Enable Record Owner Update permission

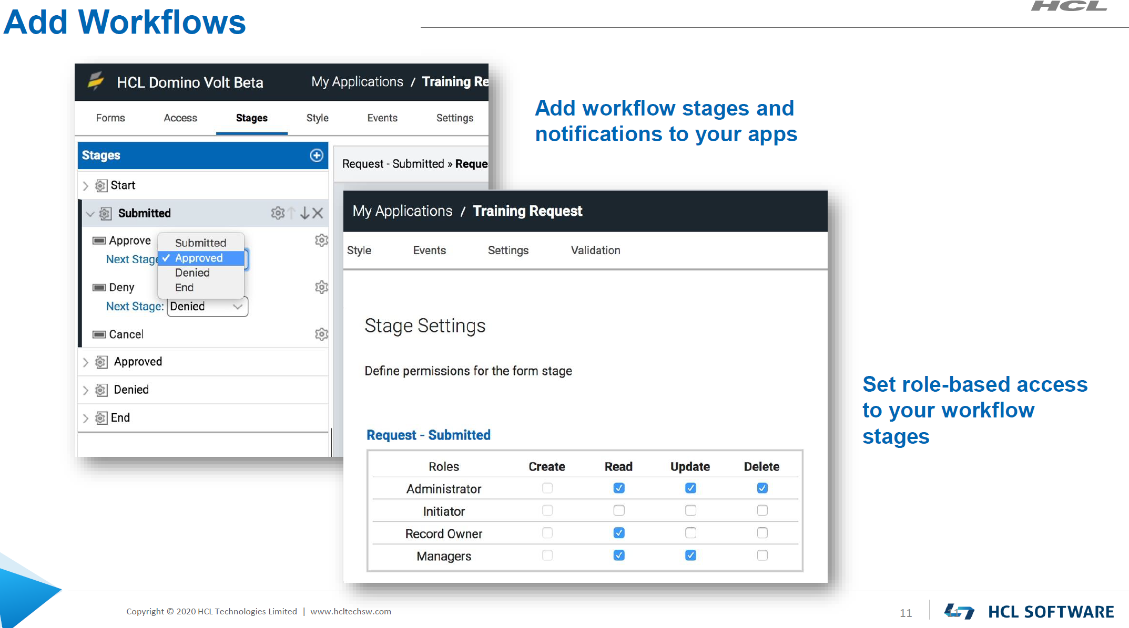pos(690,533)
